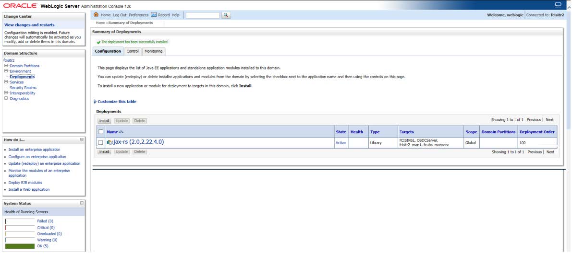Open the jax-rs (2.0,2.22.4.0) deployment link
Image resolution: width=572 pixels, height=277 pixels.
click(x=139, y=142)
